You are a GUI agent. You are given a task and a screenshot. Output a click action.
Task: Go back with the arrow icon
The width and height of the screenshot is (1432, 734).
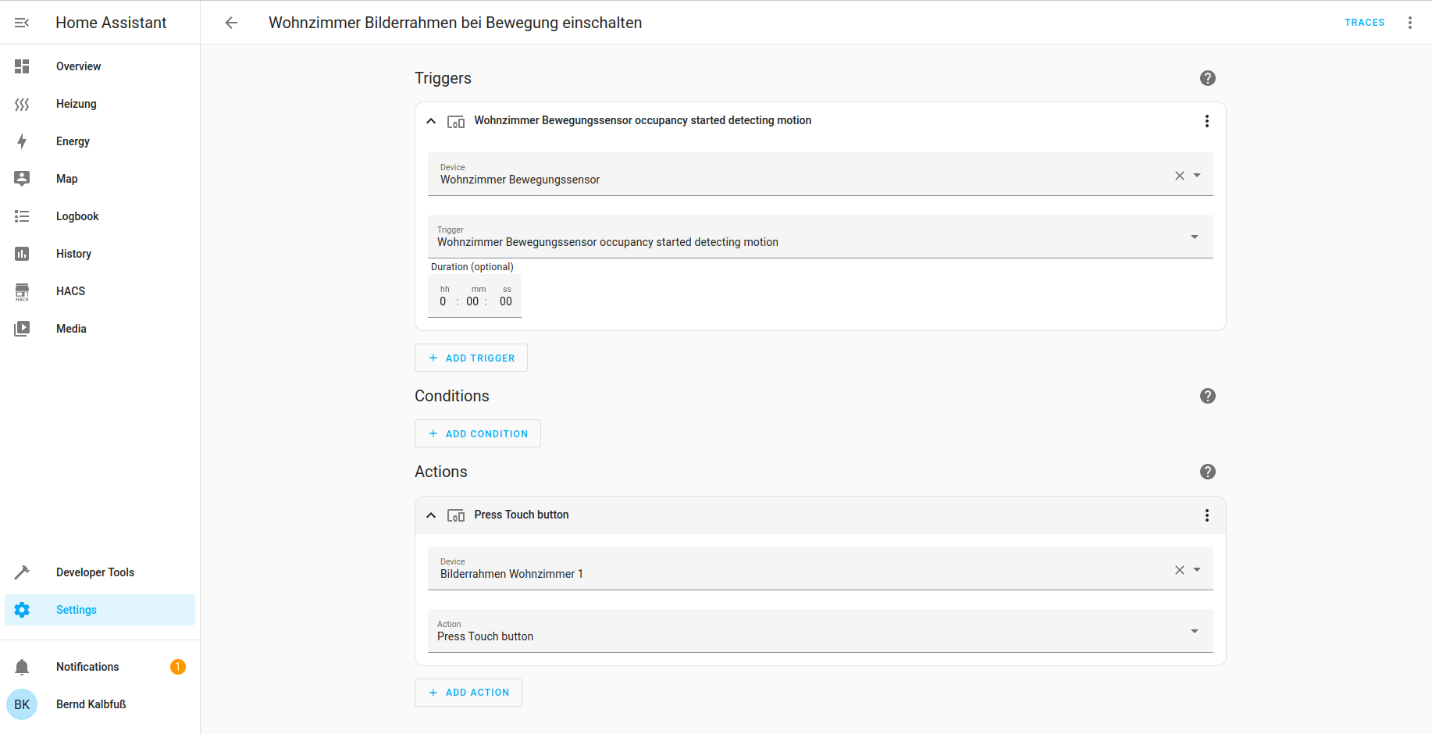pos(231,23)
